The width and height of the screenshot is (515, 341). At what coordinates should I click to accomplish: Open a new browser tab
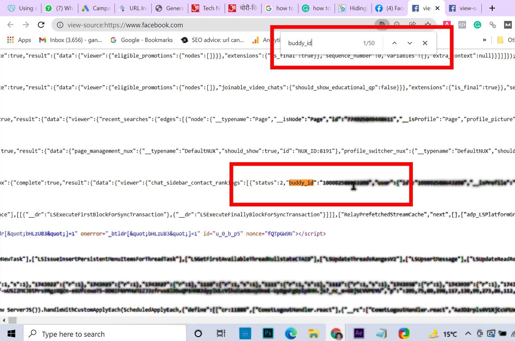click(x=492, y=8)
